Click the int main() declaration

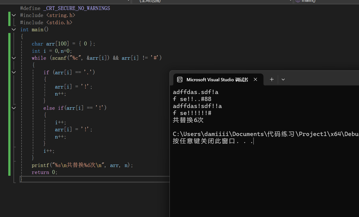point(34,29)
